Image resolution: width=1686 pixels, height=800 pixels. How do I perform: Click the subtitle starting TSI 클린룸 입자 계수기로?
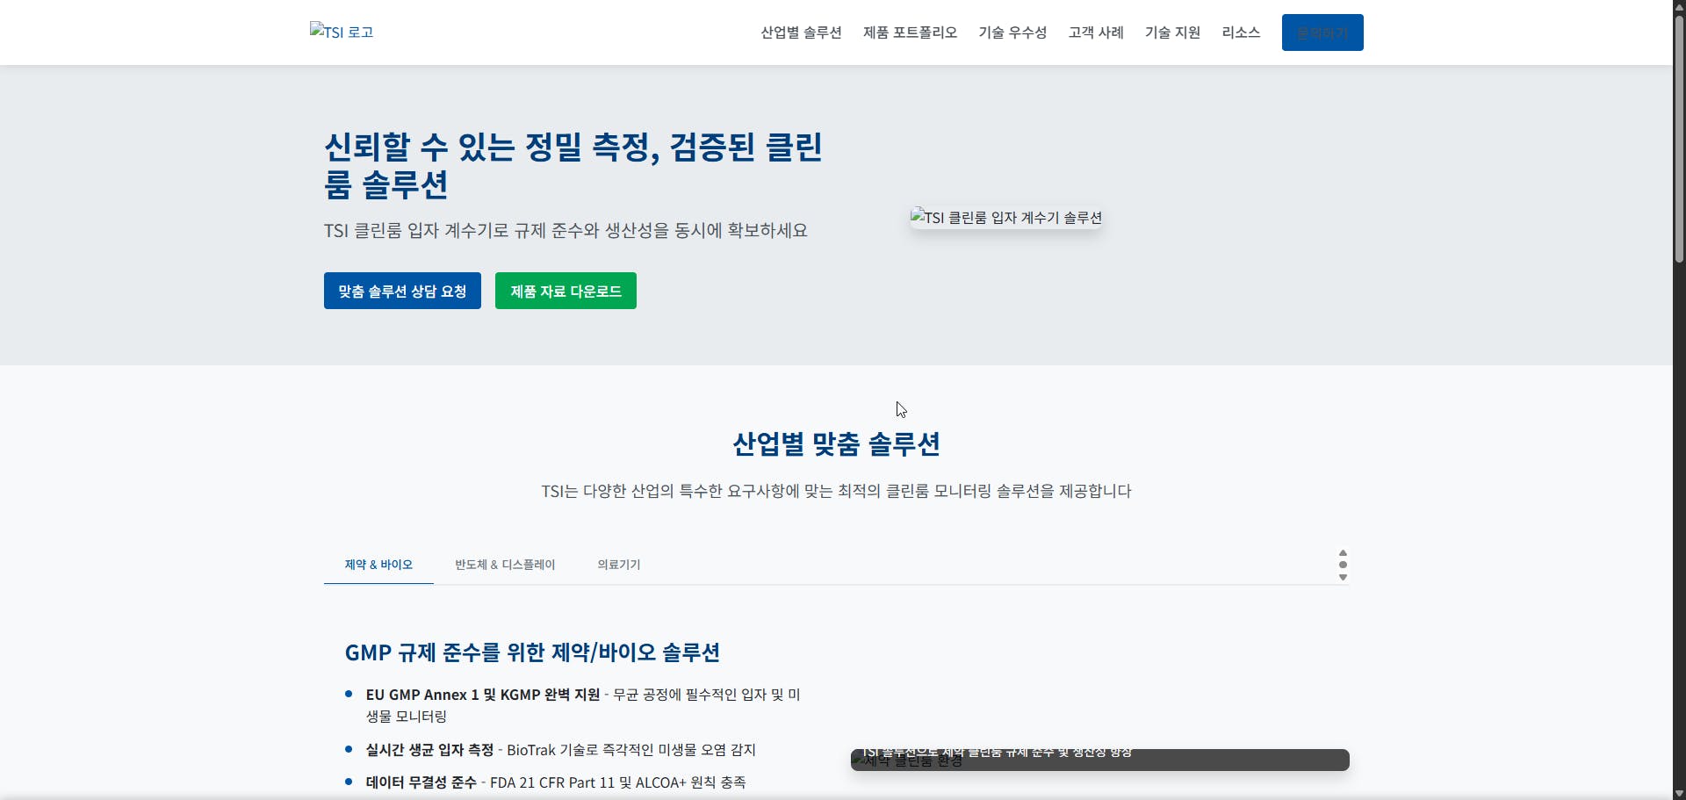pos(566,230)
